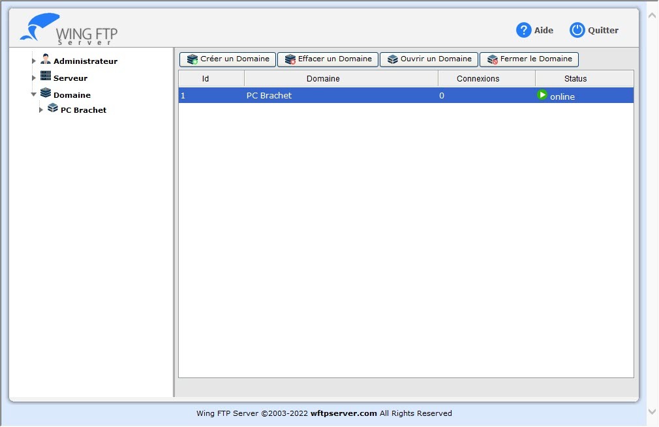Click the green online status play icon
Image resolution: width=659 pixels, height=427 pixels.
(x=542, y=95)
